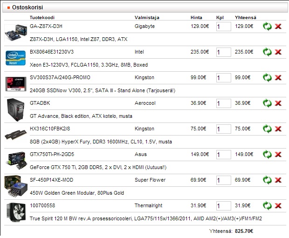Select the 'GT Advance, Black edition' description
The width and height of the screenshot is (289, 238).
81,116
